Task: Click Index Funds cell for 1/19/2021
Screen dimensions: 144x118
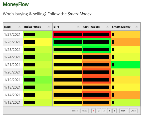Action: pyautogui.click(x=38, y=80)
